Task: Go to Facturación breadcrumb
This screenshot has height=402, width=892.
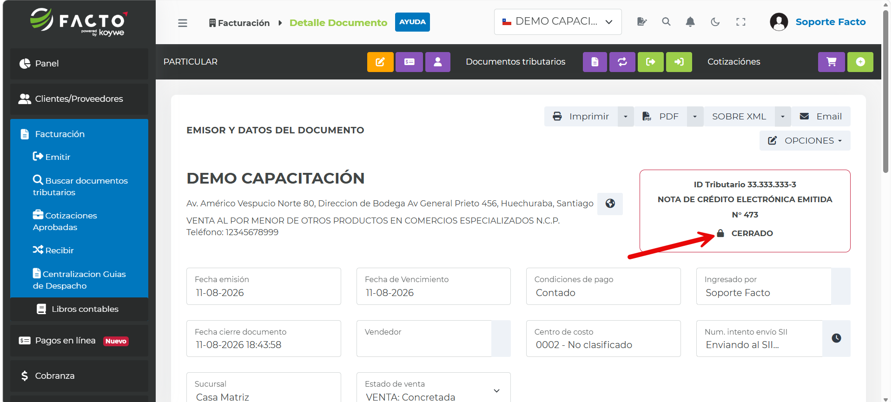Action: (x=239, y=23)
